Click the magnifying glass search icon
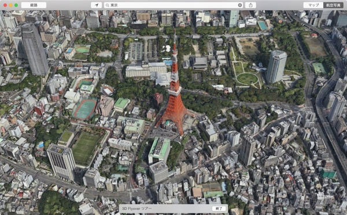 point(108,5)
